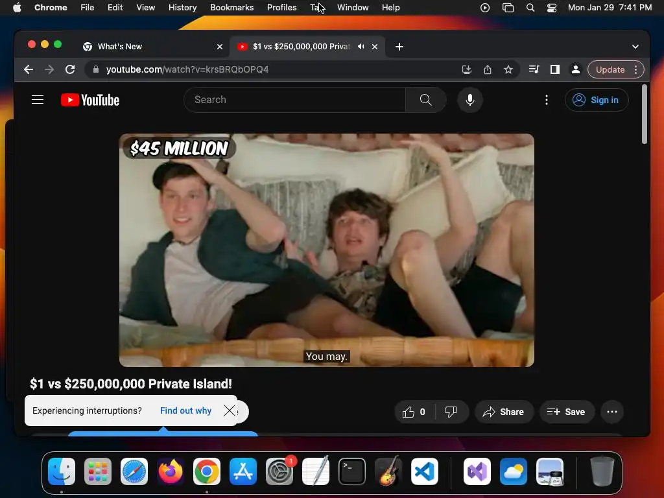The width and height of the screenshot is (664, 498).
Task: Launch Firefox from the Dock
Action: point(171,471)
